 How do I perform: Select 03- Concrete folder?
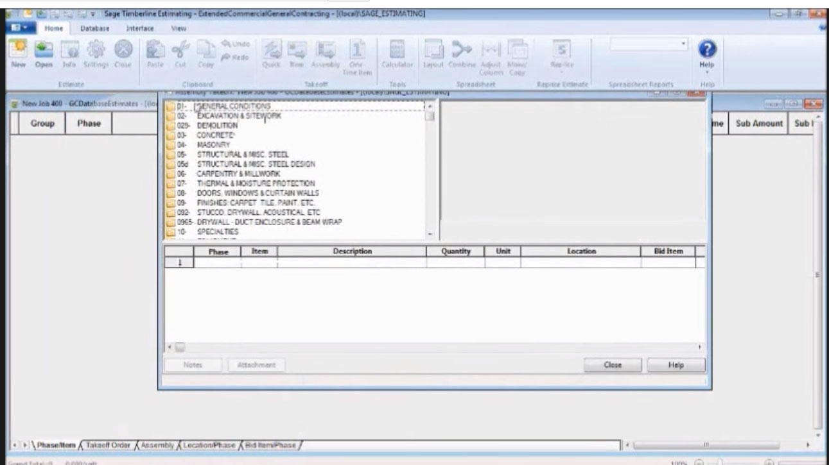click(x=200, y=135)
